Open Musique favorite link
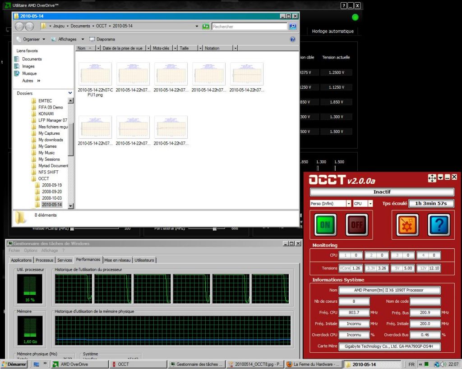Image resolution: width=462 pixels, height=369 pixels. click(29, 73)
